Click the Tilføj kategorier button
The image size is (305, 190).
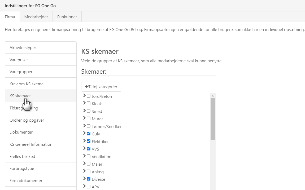pyautogui.click(x=101, y=87)
